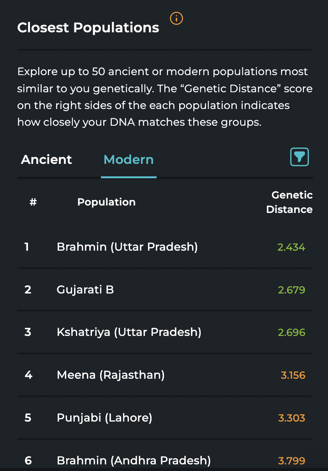The width and height of the screenshot is (328, 471).
Task: Click the # rank column header
Action: point(33,202)
